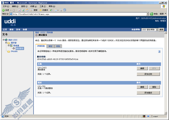Viewport: 169px width, 120px height.
Task: Switch to the 绑定 tab
Action: pyautogui.click(x=50, y=46)
